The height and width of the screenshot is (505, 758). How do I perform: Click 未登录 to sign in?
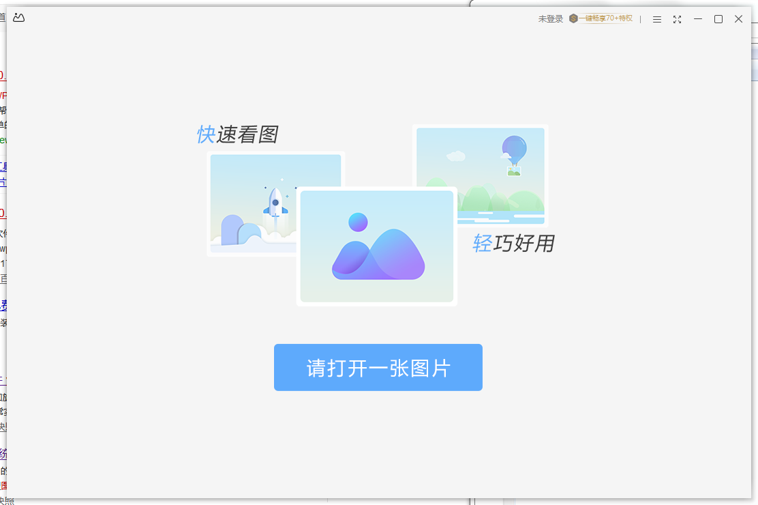point(549,19)
